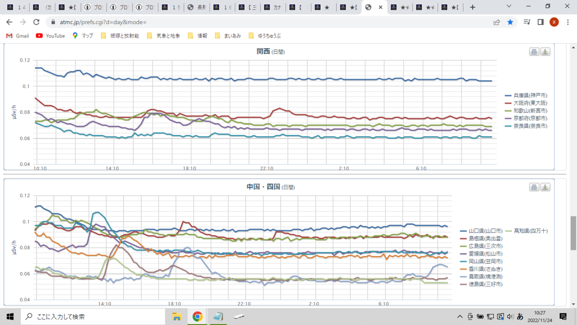The image size is (577, 325).
Task: Open Chrome from the Windows taskbar
Action: click(197, 316)
